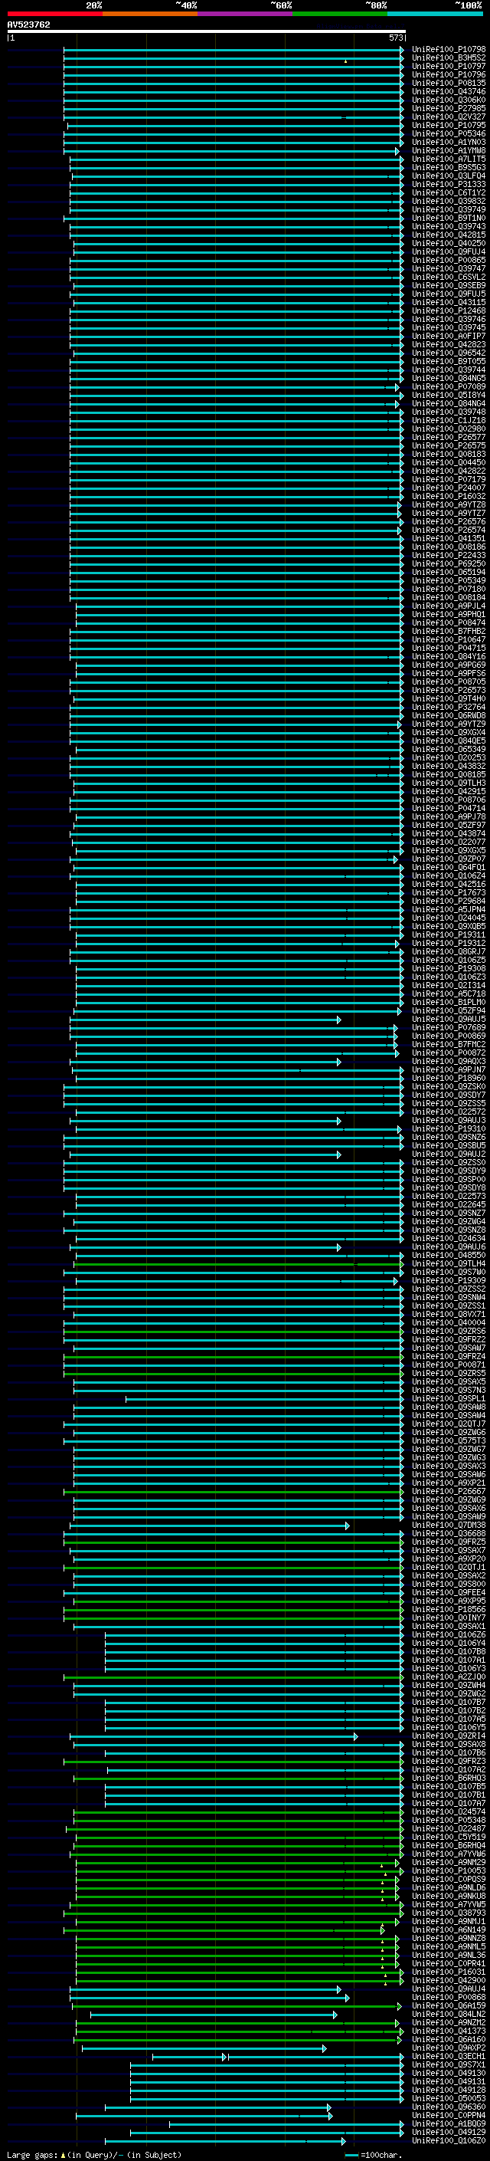Open hit UniRef100_P19309
490x2161 pixels.
[448, 1281]
